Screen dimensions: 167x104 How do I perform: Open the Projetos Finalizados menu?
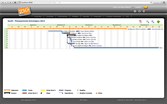pos(114,16)
